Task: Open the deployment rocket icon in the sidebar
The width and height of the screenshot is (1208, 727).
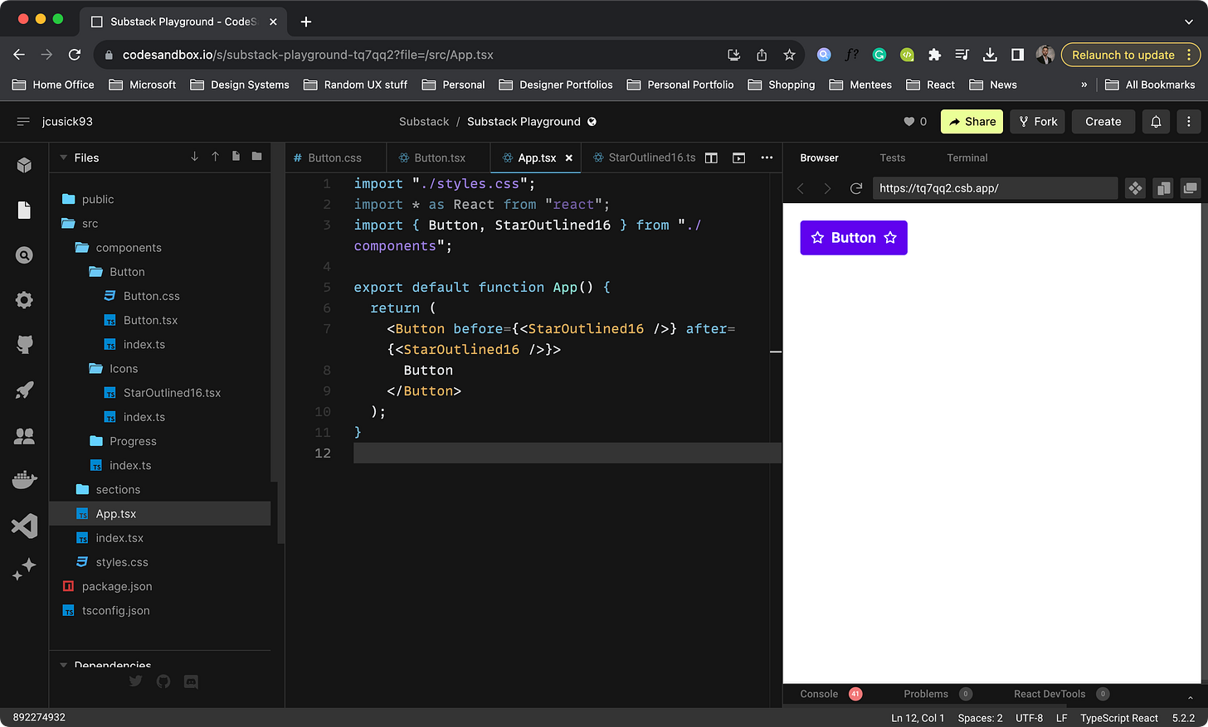Action: click(x=24, y=390)
